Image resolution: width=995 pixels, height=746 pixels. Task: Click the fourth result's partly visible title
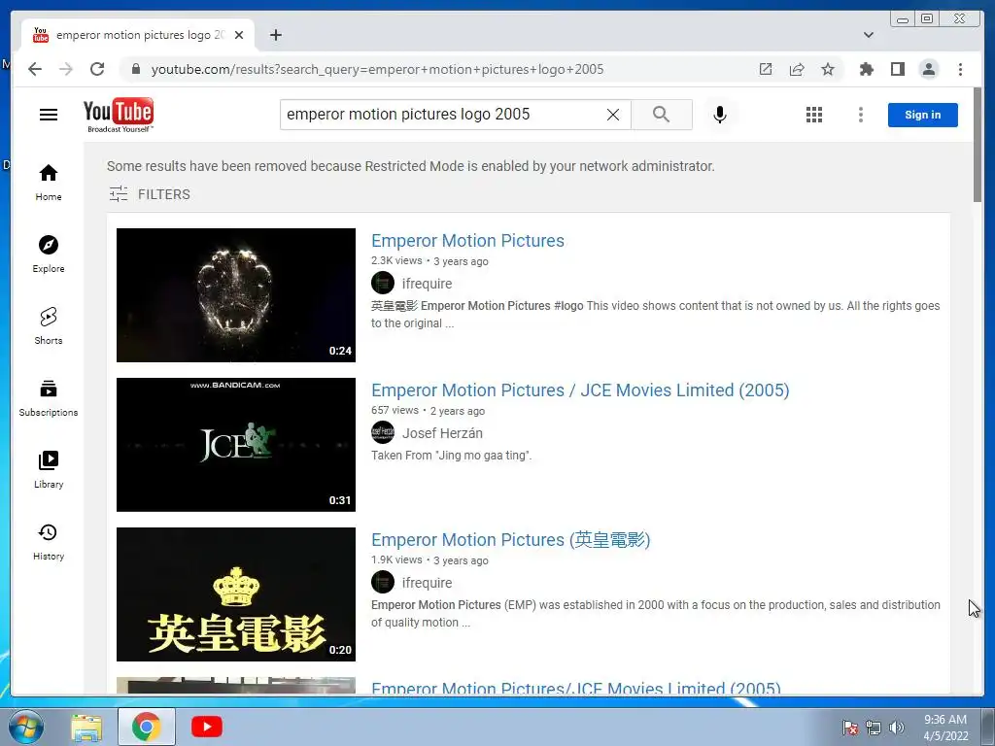pyautogui.click(x=576, y=689)
